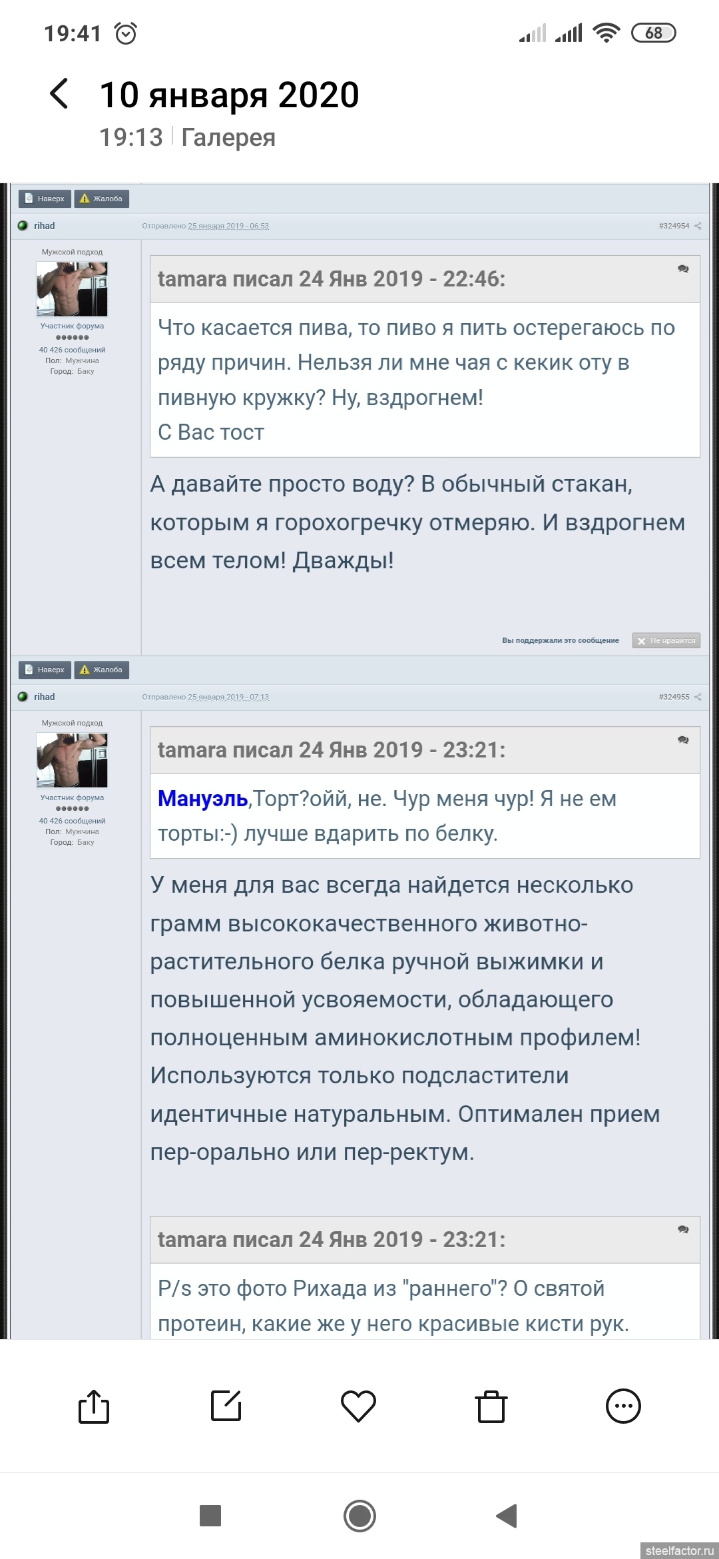Image resolution: width=719 pixels, height=1559 pixels.
Task: Click the first Жалоба report button
Action: [101, 199]
